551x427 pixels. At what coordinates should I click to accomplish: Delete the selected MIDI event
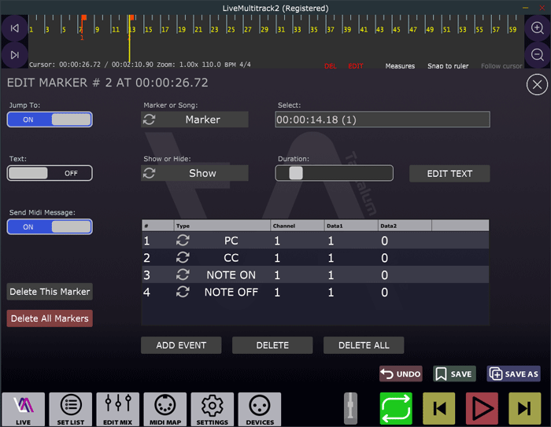(272, 345)
